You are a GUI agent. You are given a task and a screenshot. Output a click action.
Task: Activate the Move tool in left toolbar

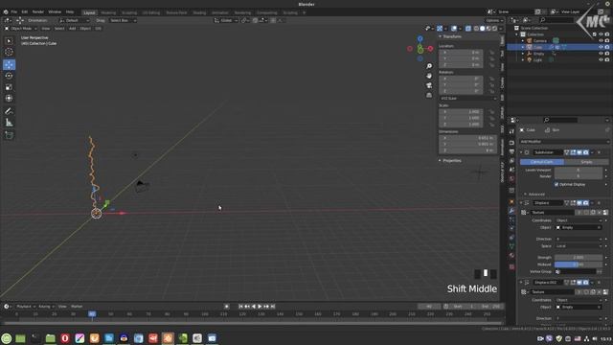tap(9, 64)
